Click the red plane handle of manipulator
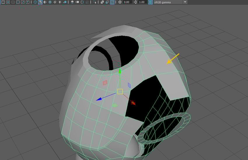Viewport: 248px width, 160px height. tap(105, 83)
